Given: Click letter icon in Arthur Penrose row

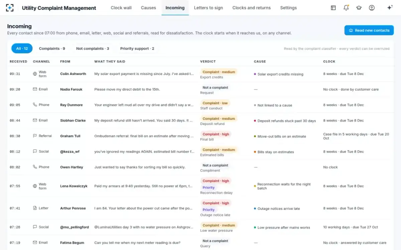Looking at the screenshot, I should (x=35, y=208).
